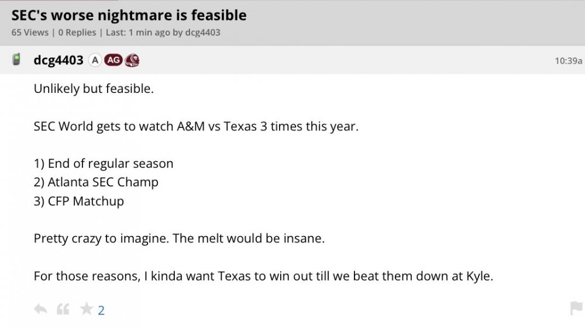The image size is (585, 329).
Task: Star the post by dcg4403
Action: (x=86, y=309)
